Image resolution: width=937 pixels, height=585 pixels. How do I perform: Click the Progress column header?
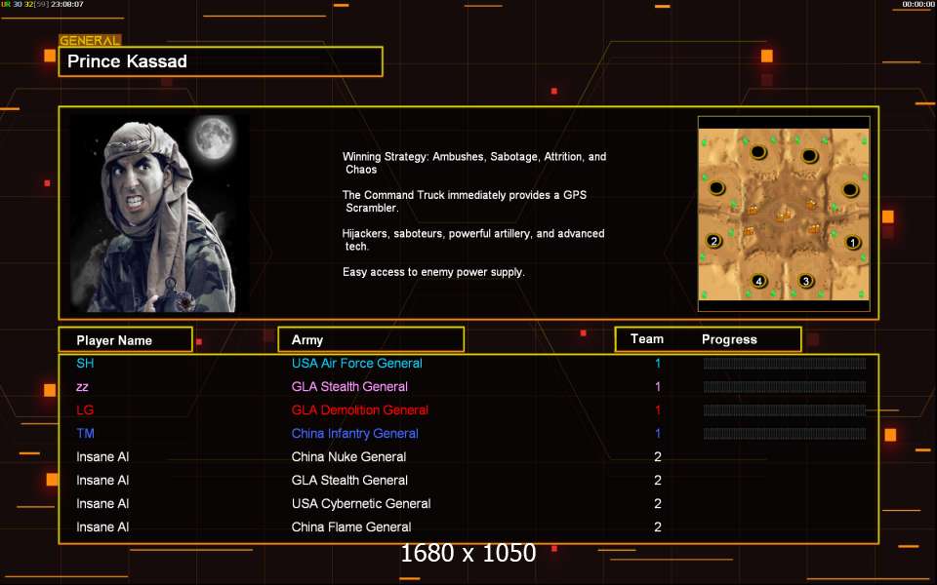coord(729,339)
